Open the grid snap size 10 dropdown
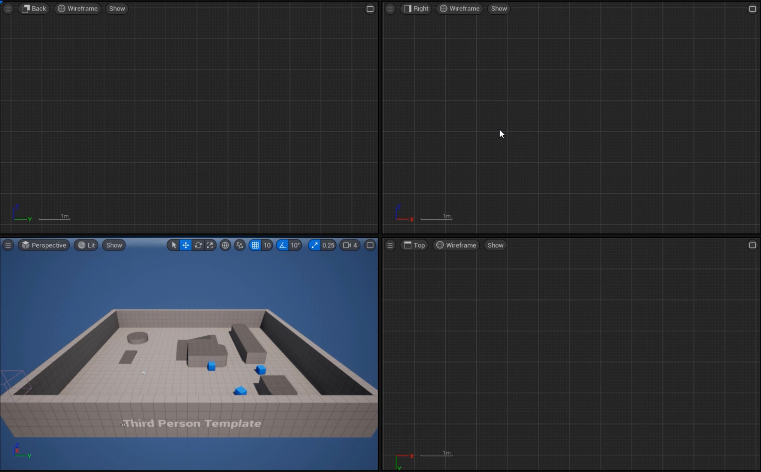The height and width of the screenshot is (472, 761). click(267, 245)
